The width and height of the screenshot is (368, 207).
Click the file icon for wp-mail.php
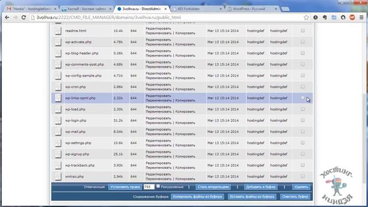[58, 132]
